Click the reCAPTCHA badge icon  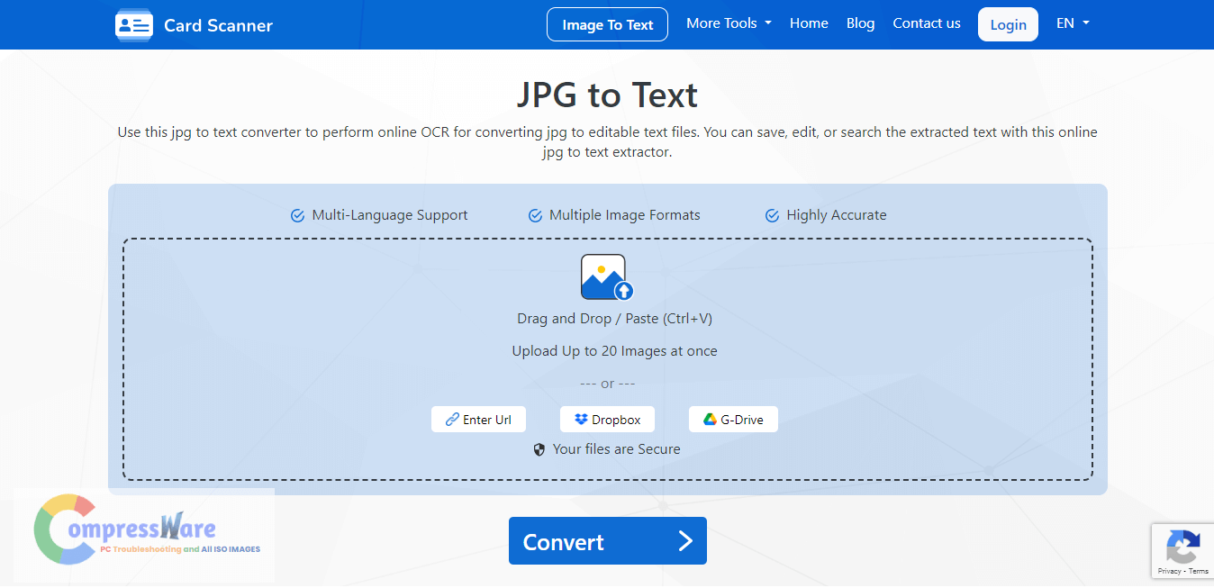1182,547
